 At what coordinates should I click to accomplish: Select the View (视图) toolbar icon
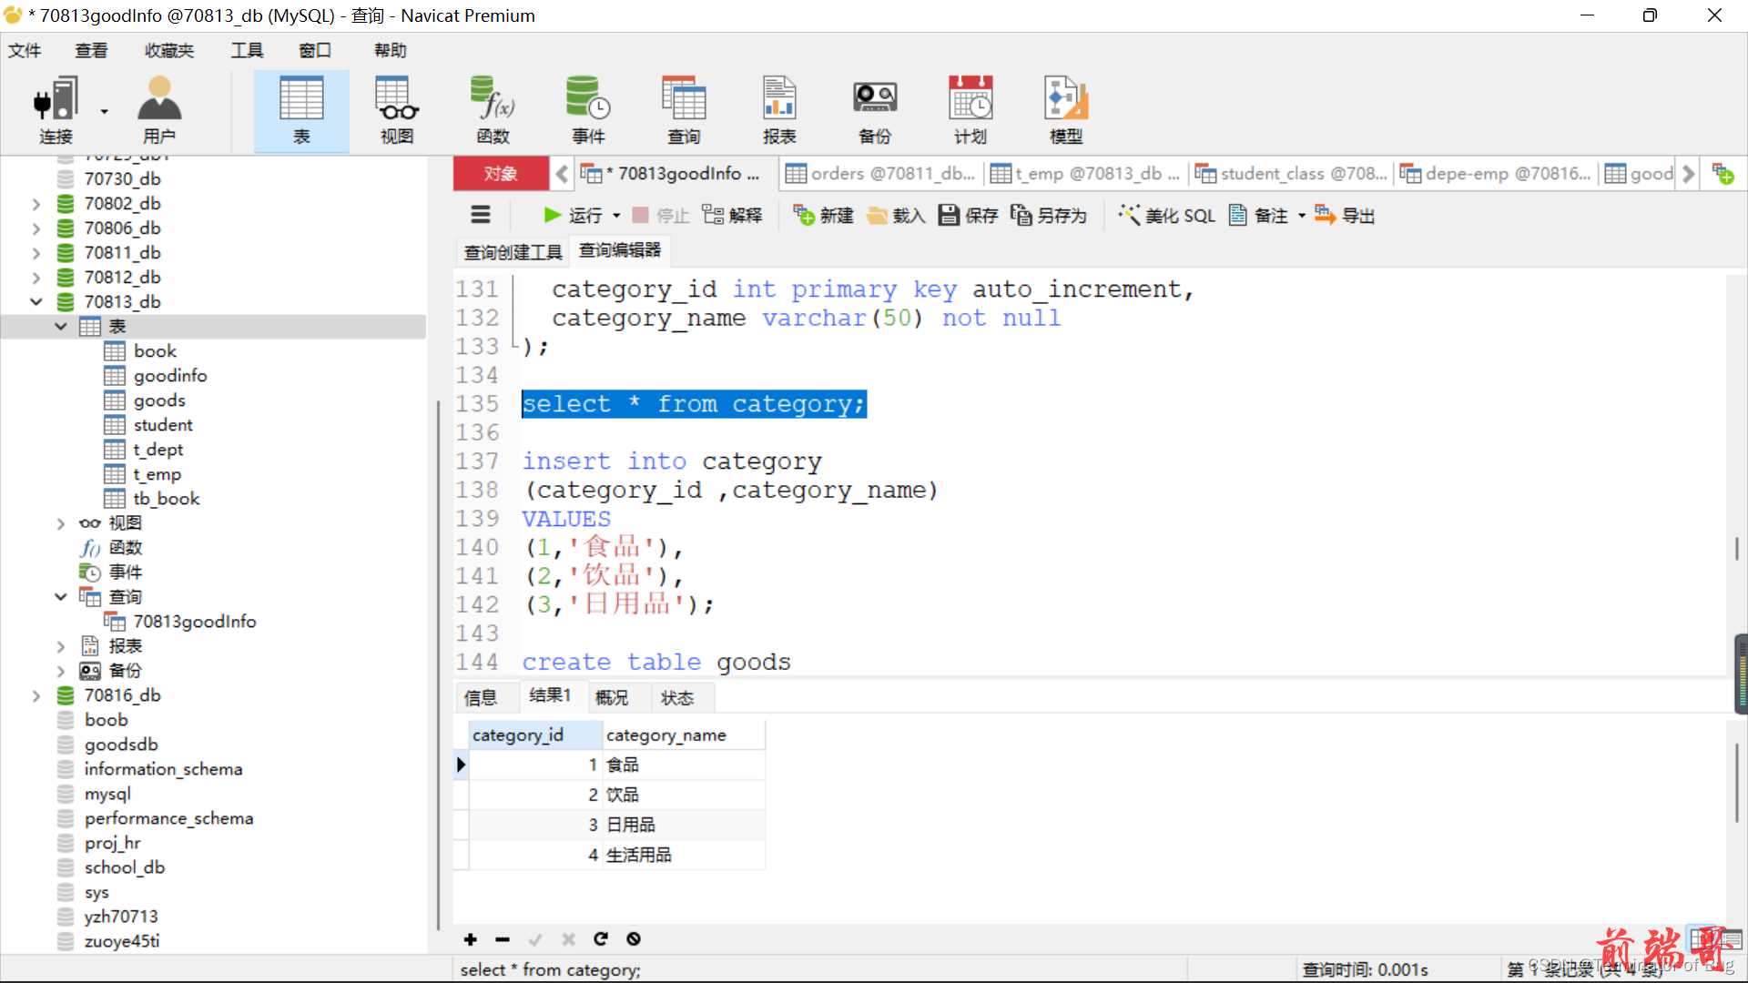(x=397, y=110)
